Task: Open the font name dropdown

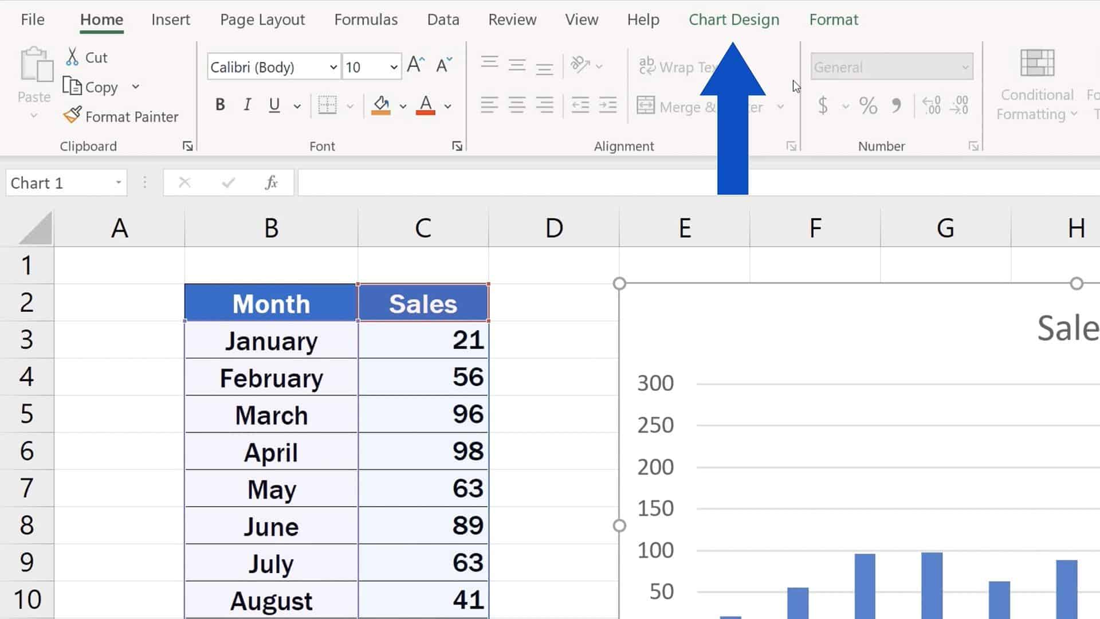Action: click(333, 67)
